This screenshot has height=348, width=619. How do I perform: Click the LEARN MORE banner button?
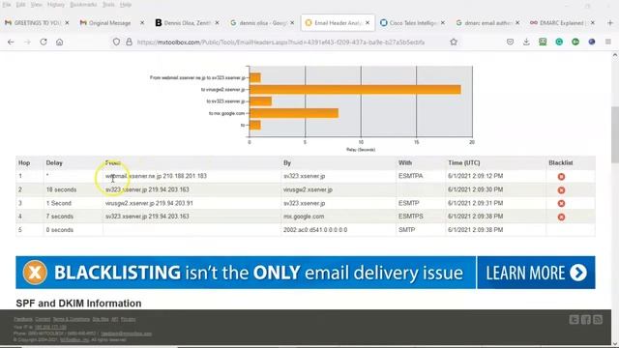pyautogui.click(x=536, y=273)
